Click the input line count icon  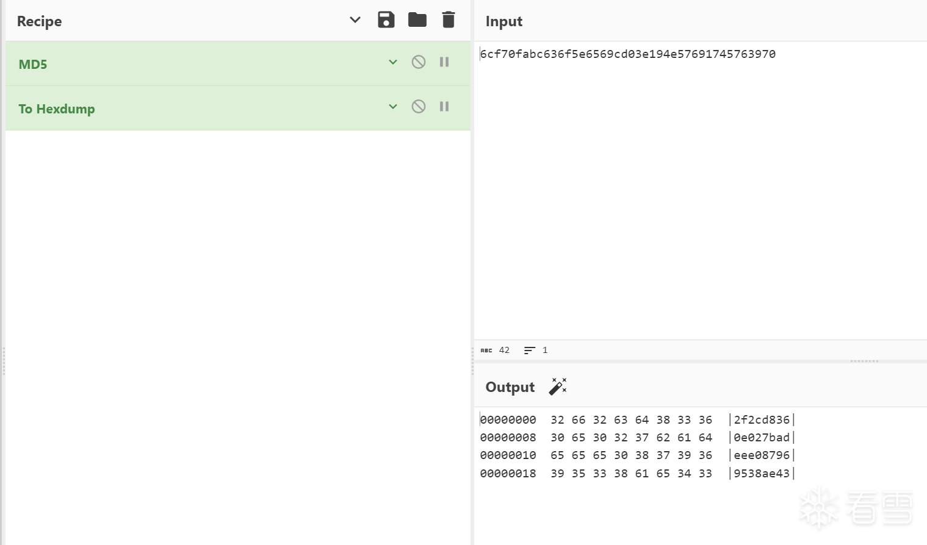click(x=529, y=351)
